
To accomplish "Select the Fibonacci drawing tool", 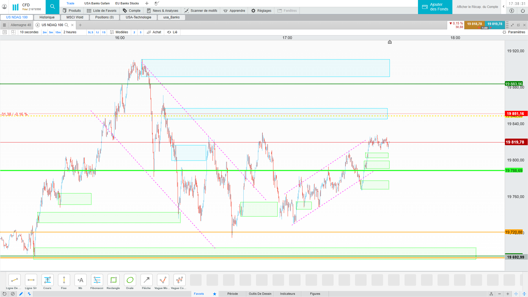I will (97, 280).
